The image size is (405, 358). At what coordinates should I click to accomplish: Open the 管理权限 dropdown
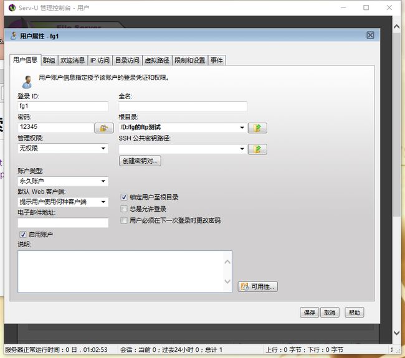coord(63,148)
